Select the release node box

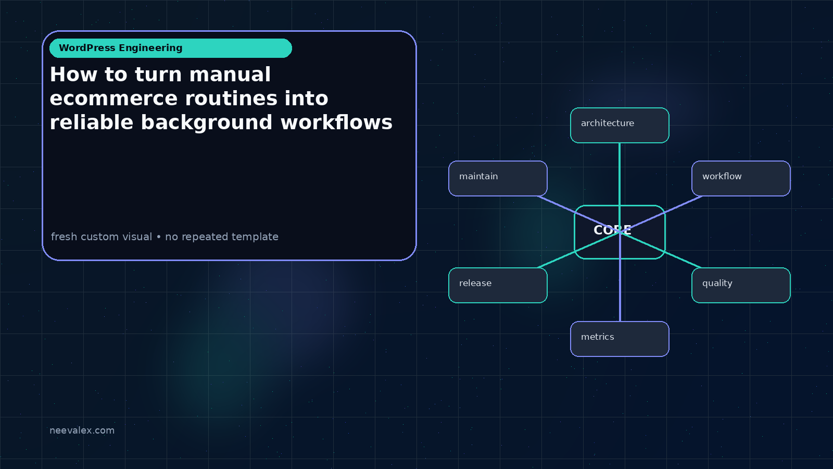498,285
